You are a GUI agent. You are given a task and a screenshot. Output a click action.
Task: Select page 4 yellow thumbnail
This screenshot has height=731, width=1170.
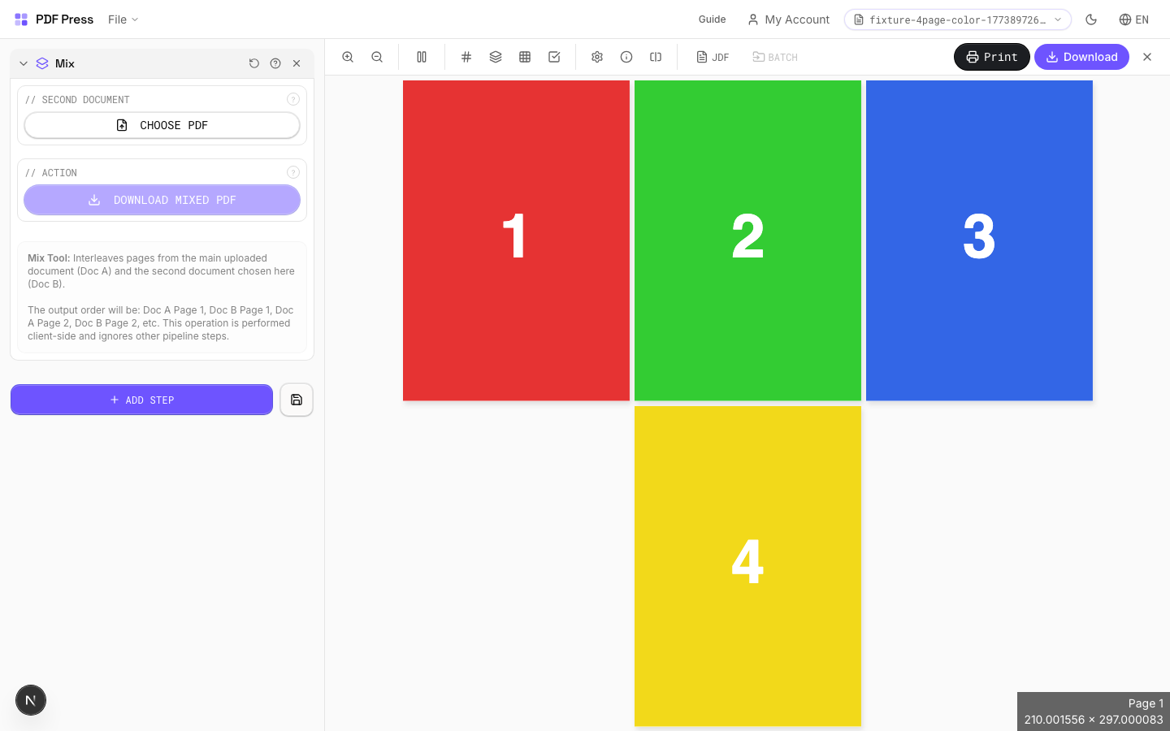point(747,565)
